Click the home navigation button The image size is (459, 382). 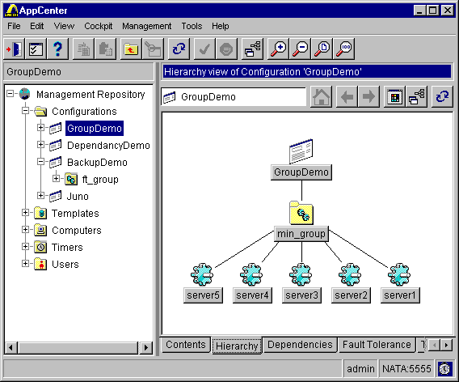tap(321, 97)
